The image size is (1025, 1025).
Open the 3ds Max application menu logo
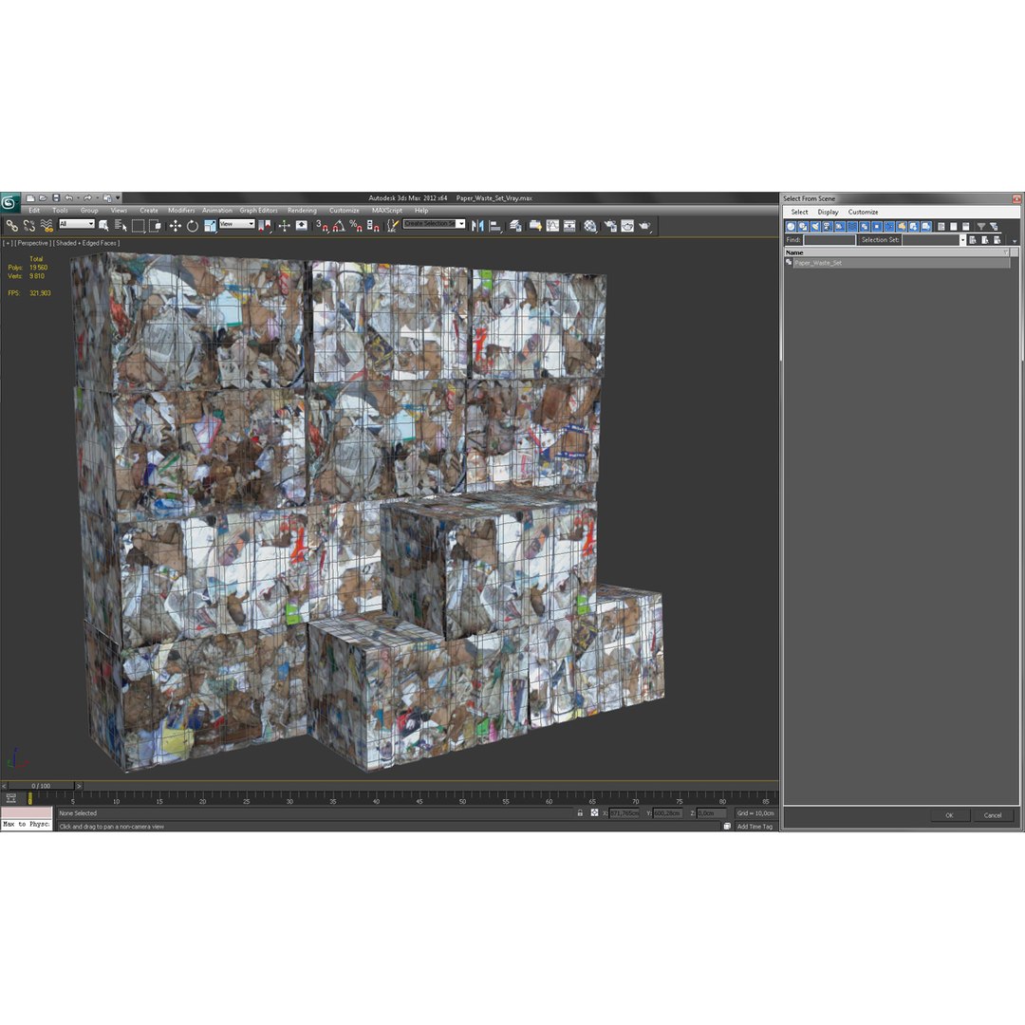tap(9, 203)
